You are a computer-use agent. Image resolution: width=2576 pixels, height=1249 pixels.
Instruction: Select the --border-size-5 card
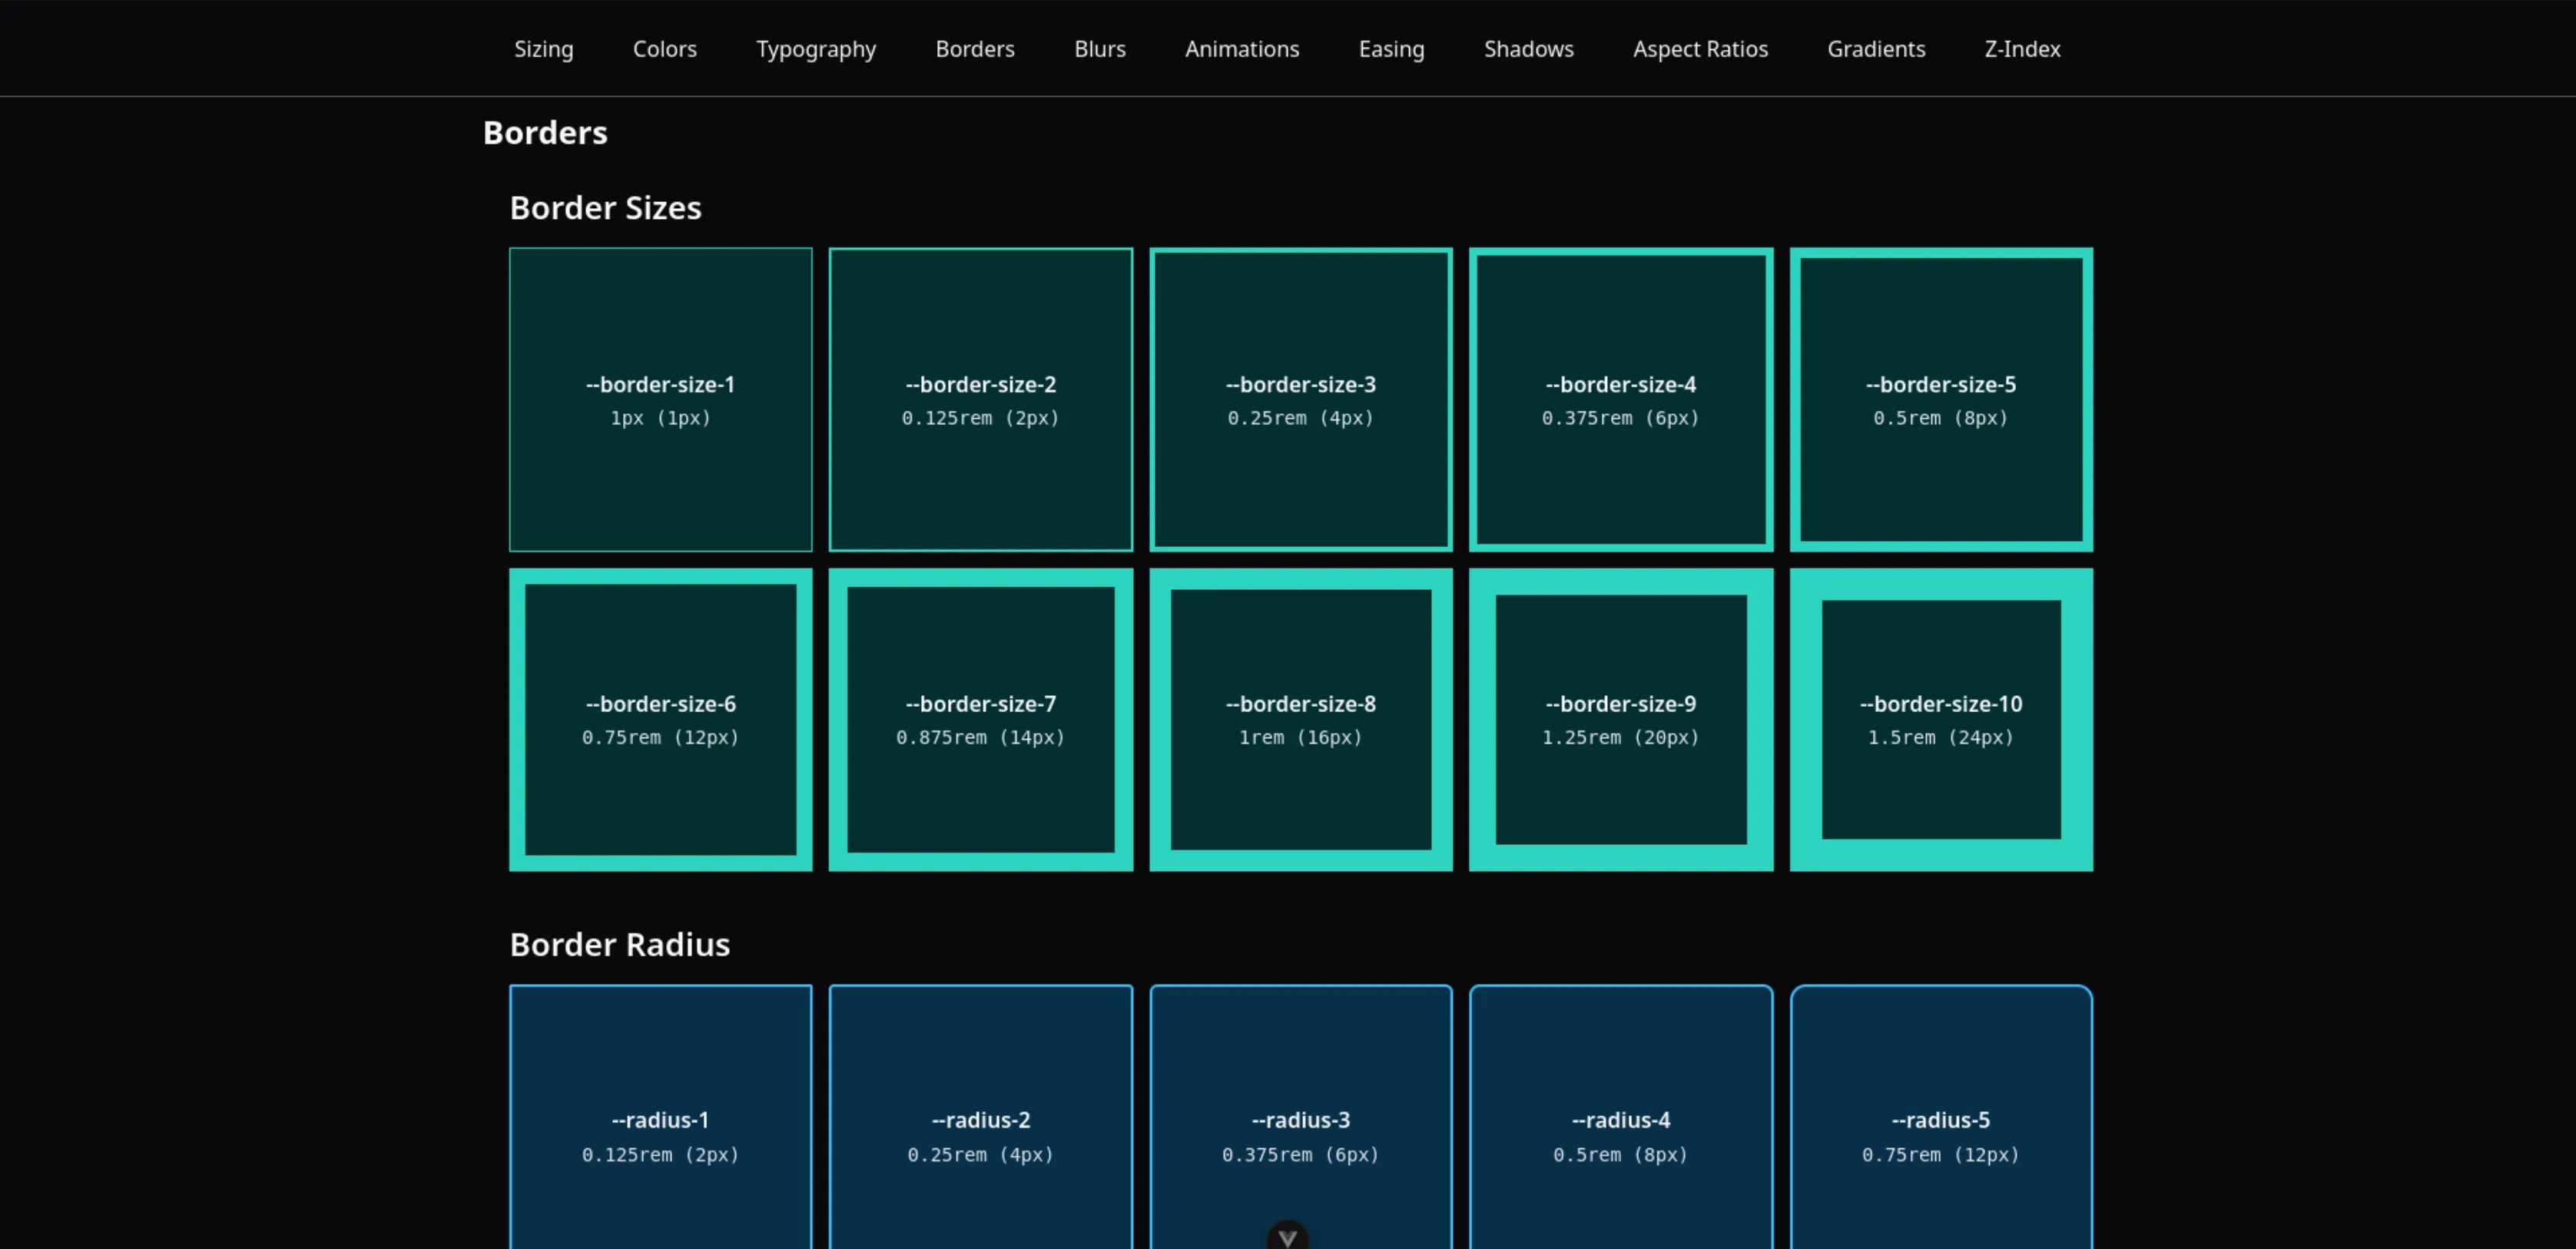1941,400
